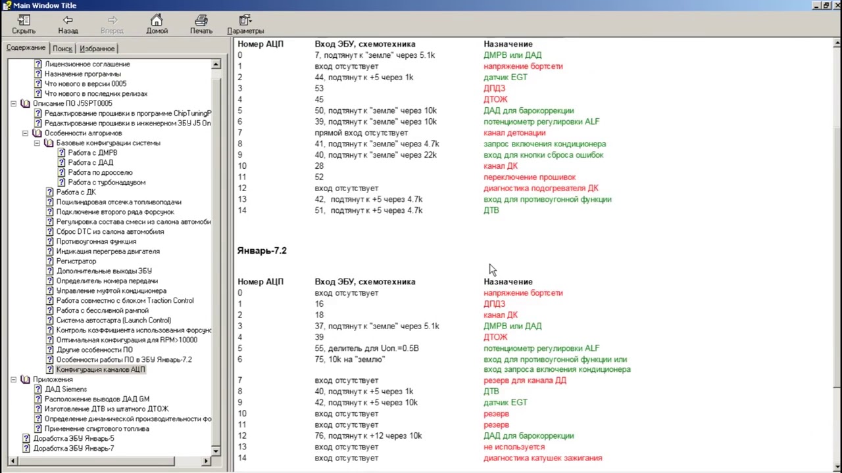Click the page icon beside Изготовление ДТВ из штатного ДТОЖ
842x473 pixels.
tap(38, 409)
